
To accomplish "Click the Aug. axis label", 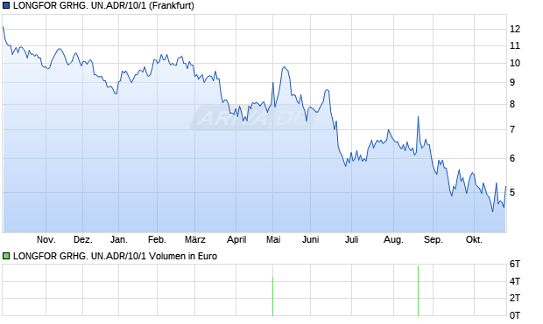I will pyautogui.click(x=393, y=239).
